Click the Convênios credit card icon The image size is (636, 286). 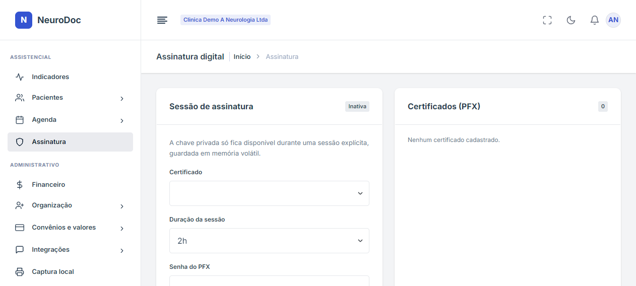pos(20,228)
